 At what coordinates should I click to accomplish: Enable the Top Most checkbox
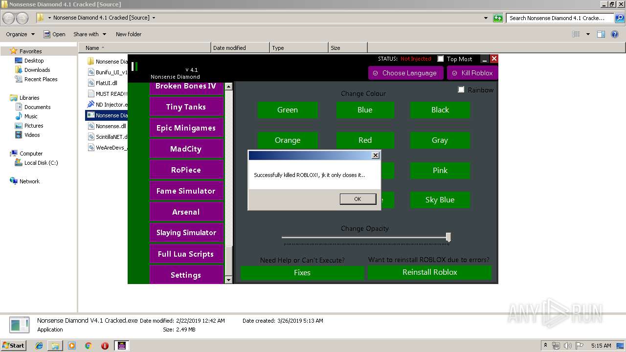pos(440,59)
